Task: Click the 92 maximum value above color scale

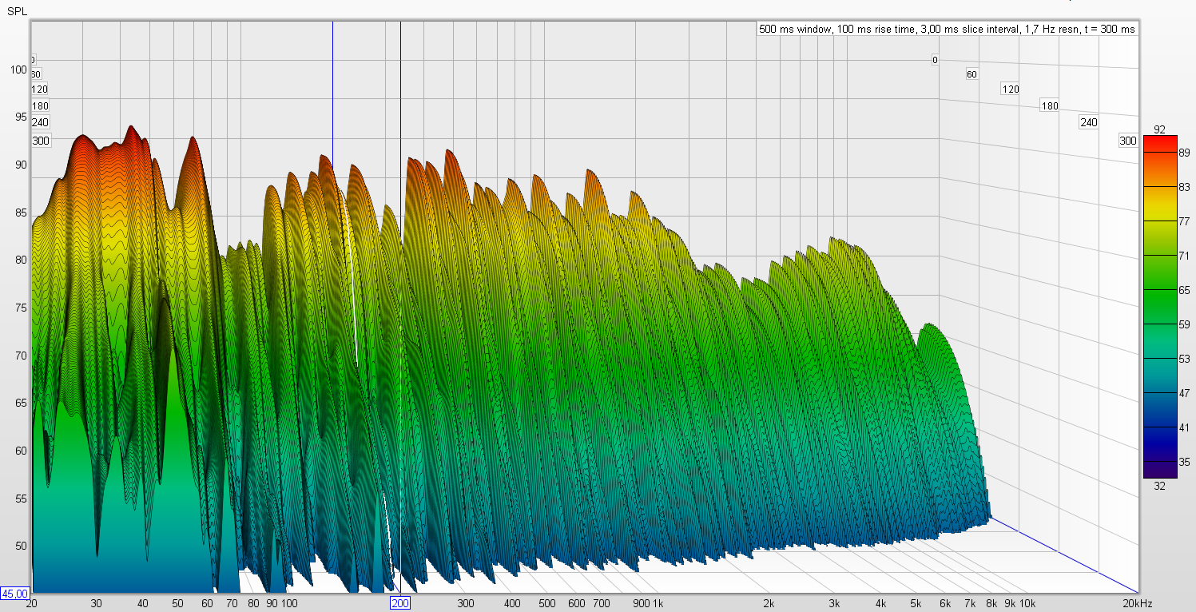Action: point(1159,129)
